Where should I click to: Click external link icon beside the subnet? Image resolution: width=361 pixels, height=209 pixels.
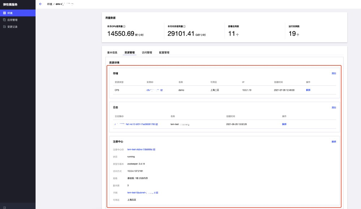(157, 193)
